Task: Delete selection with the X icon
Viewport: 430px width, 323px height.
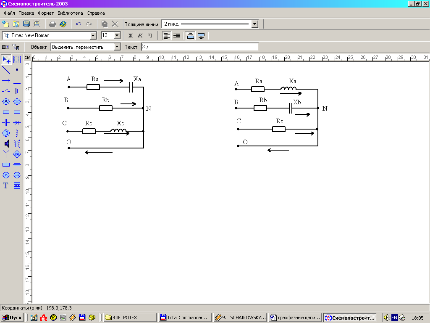Action: pos(115,24)
